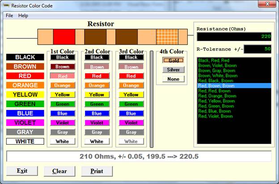Choose None for the 4th color
The height and width of the screenshot is (184, 279).
[173, 79]
